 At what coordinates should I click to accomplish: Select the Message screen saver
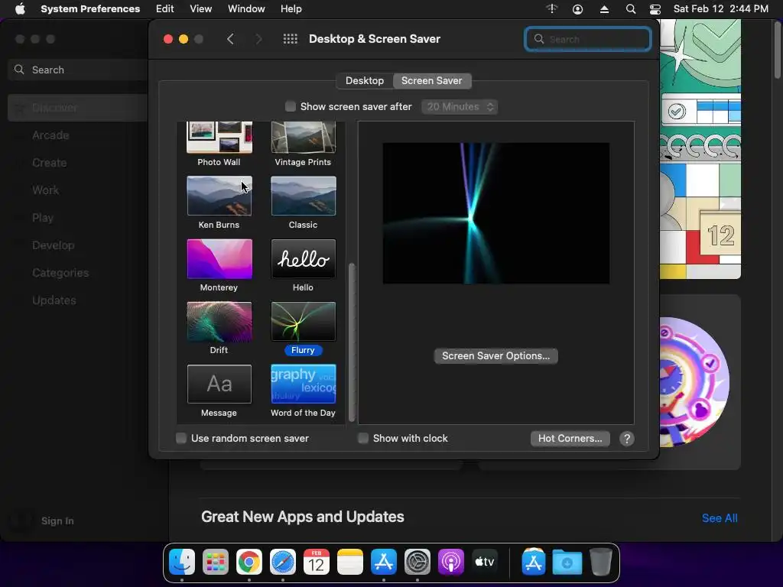coord(219,391)
